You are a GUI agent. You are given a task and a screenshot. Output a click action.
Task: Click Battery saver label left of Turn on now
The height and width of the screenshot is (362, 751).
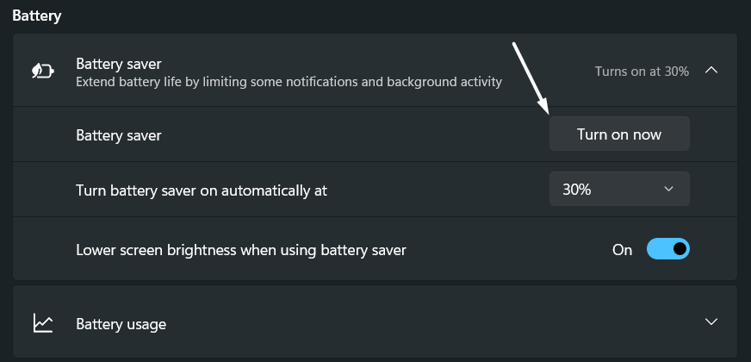119,134
